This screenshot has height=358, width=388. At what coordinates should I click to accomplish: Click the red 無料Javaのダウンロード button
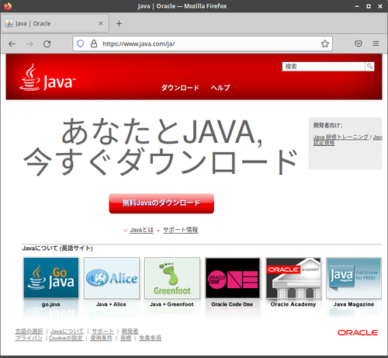point(161,203)
